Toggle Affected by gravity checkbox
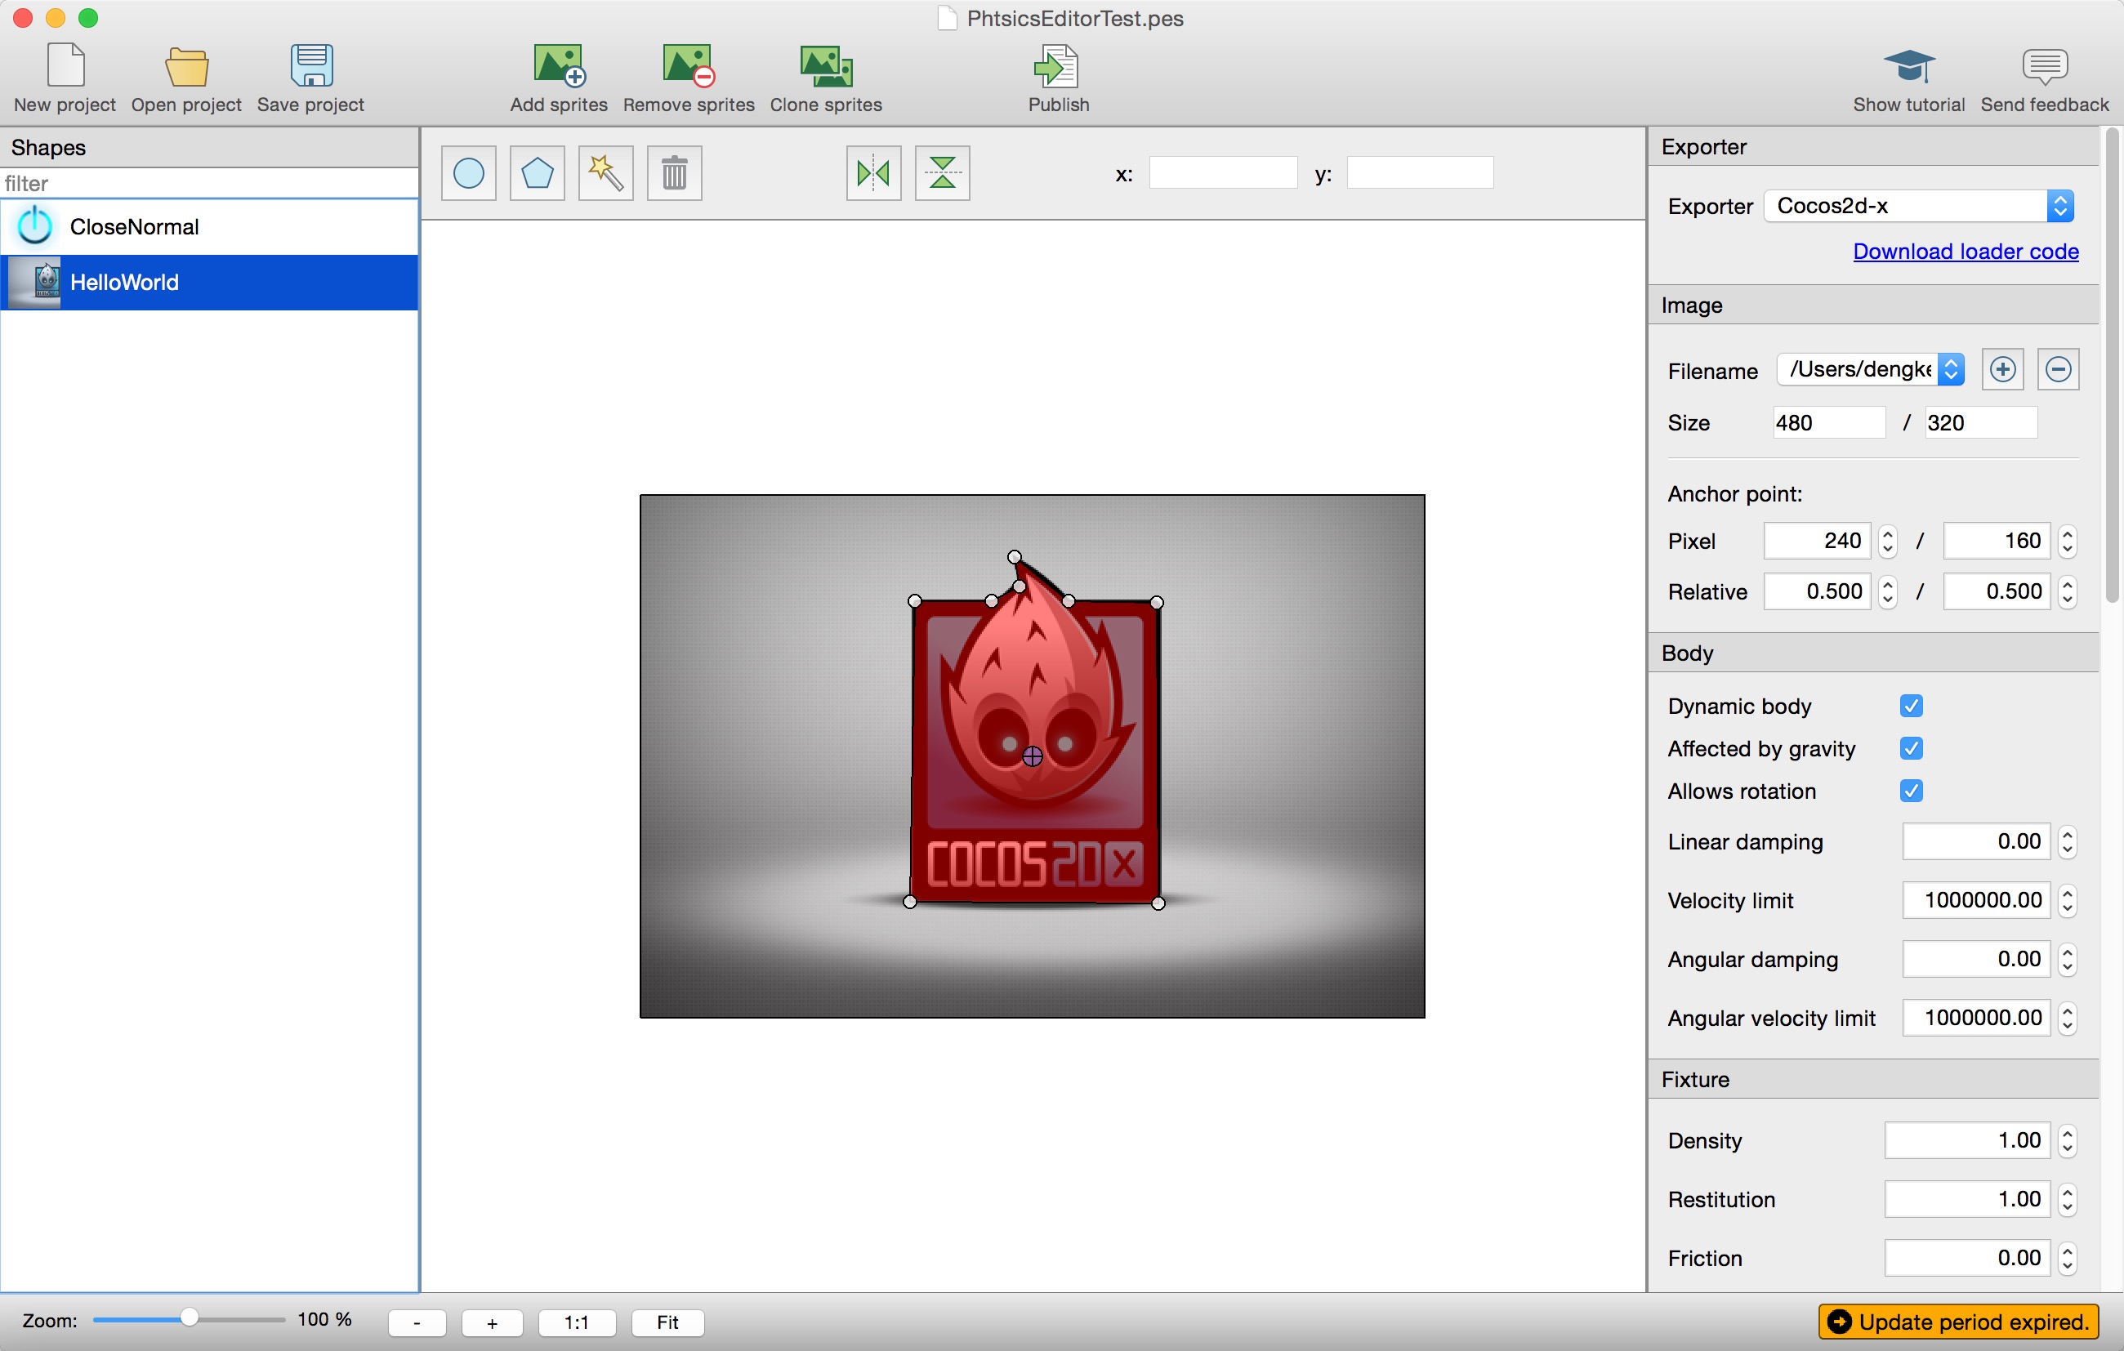Image resolution: width=2124 pixels, height=1351 pixels. click(x=1911, y=749)
